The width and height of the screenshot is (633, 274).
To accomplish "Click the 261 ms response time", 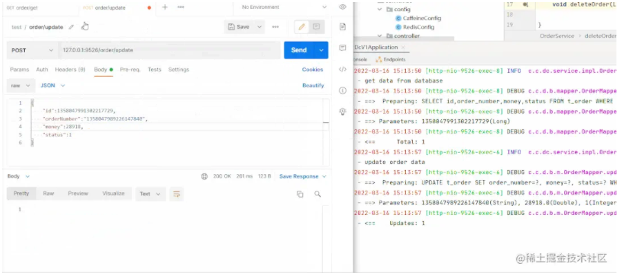I will click(x=244, y=176).
